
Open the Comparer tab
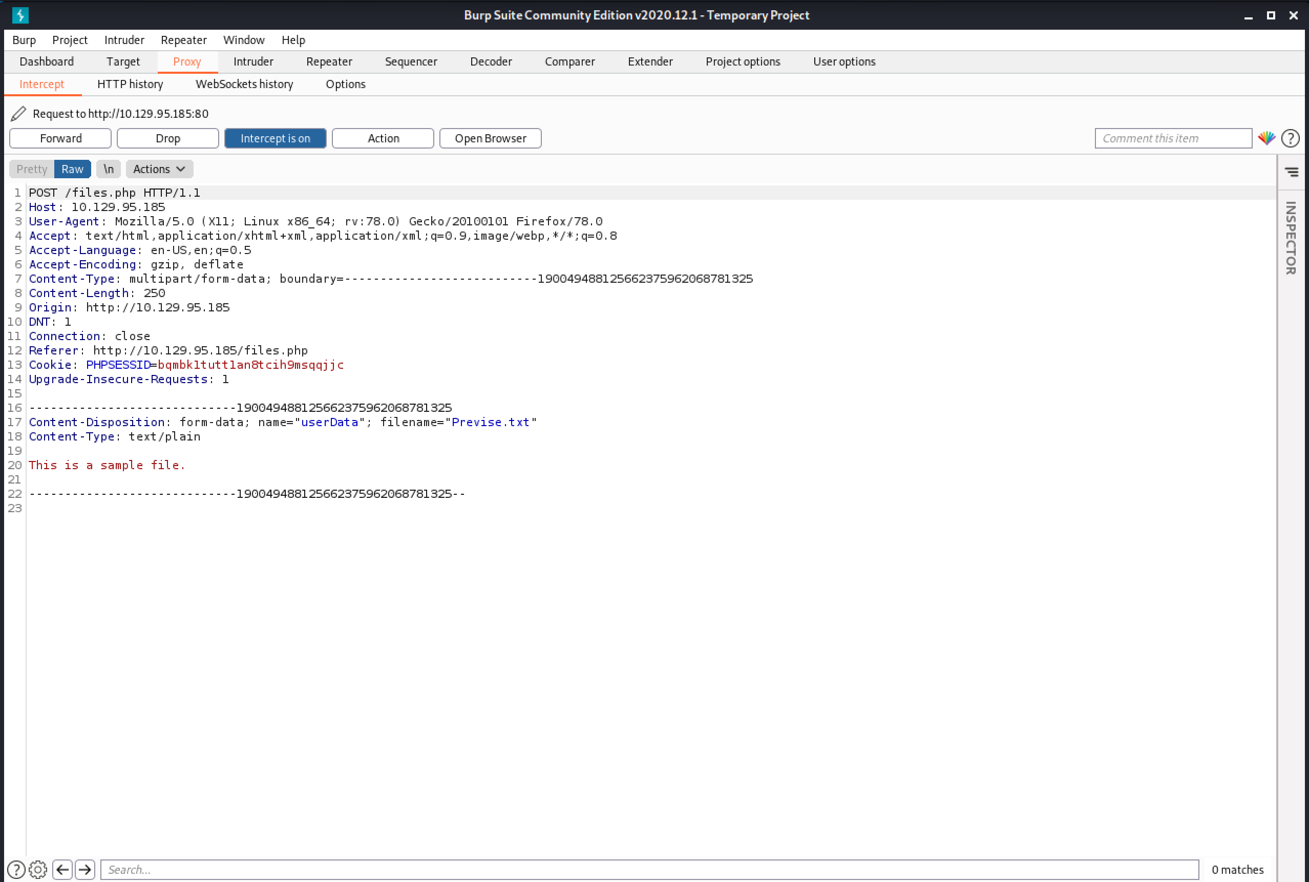(569, 61)
